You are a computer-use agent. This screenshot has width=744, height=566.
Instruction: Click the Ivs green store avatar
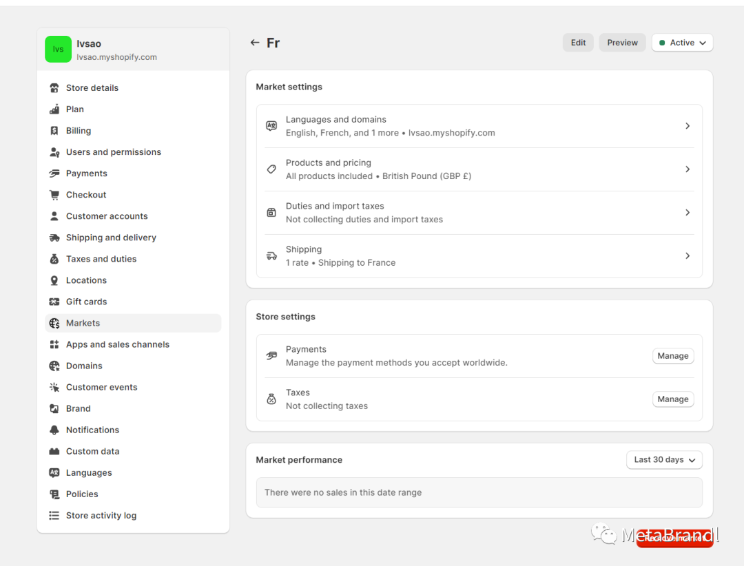coord(59,50)
